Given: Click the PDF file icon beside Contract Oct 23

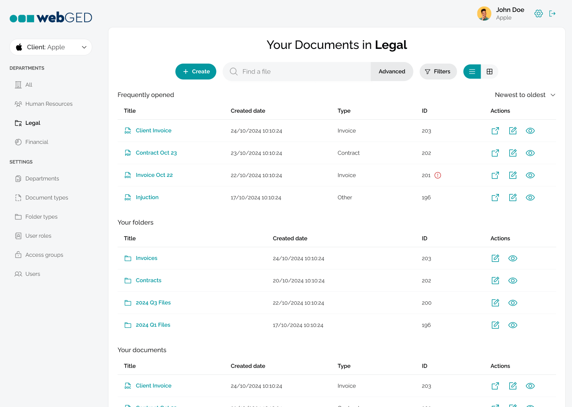Looking at the screenshot, I should 128,153.
